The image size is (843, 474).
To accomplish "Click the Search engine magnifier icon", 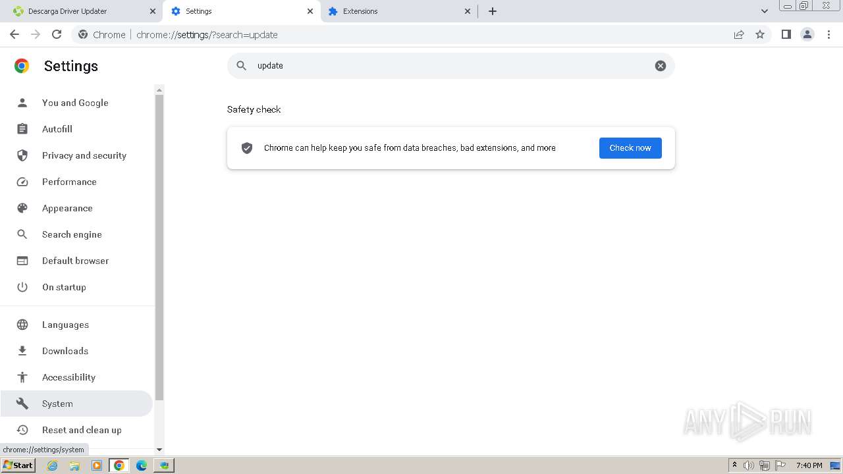I will [22, 234].
